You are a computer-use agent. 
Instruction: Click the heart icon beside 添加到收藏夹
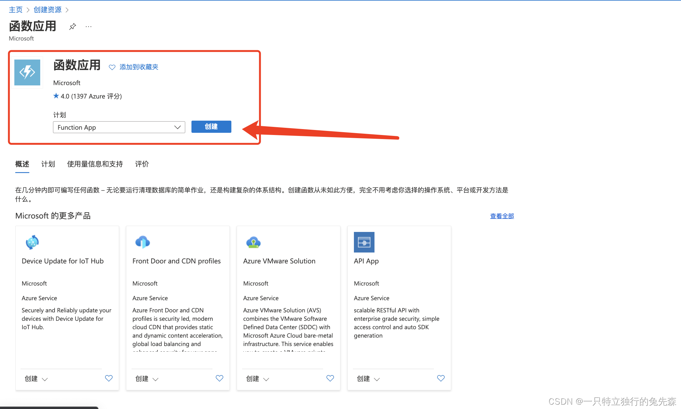pyautogui.click(x=112, y=67)
